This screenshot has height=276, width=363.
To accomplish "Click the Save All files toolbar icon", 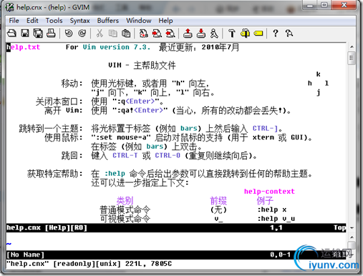I will [x=38, y=34].
